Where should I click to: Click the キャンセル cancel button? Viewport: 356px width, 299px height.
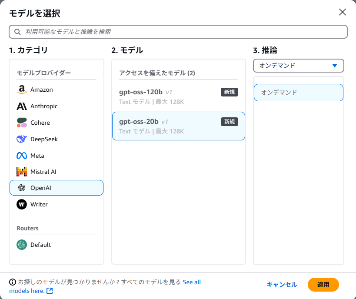282,285
